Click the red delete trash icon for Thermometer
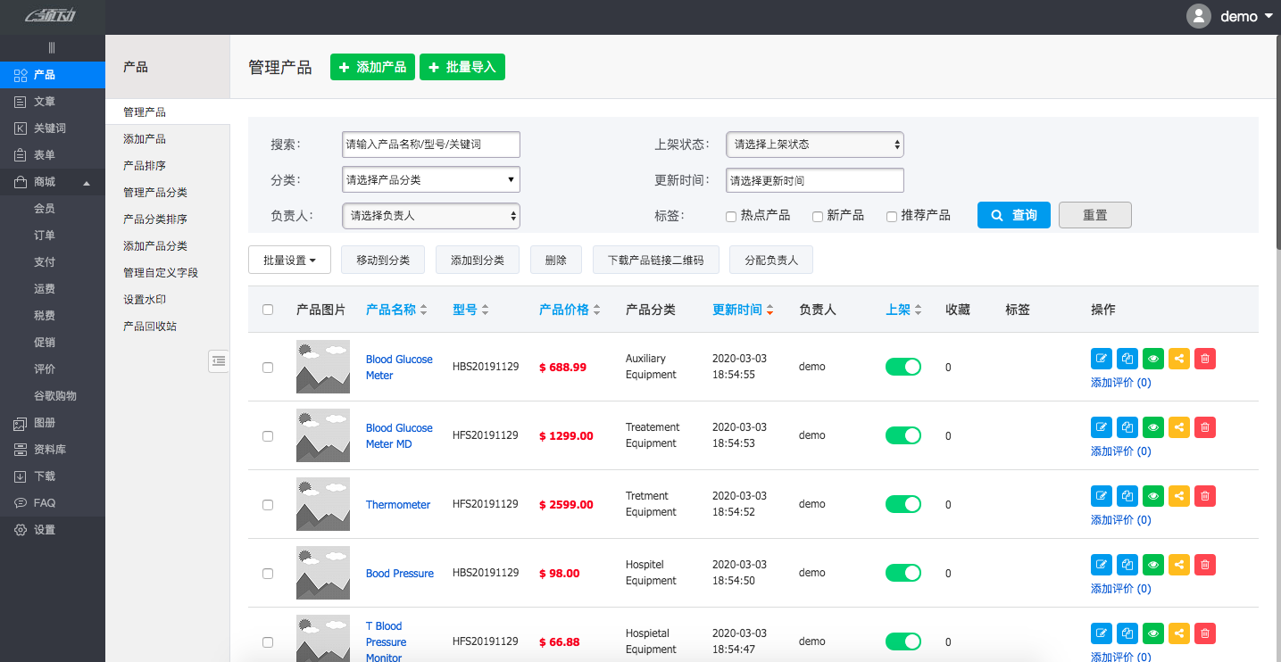 point(1204,495)
